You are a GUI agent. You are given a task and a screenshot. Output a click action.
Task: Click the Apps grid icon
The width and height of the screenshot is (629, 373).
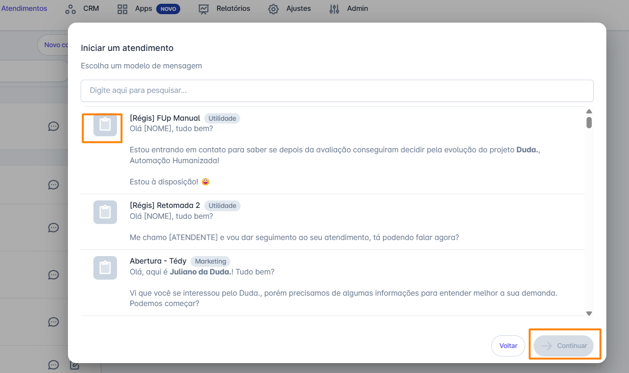coord(123,9)
